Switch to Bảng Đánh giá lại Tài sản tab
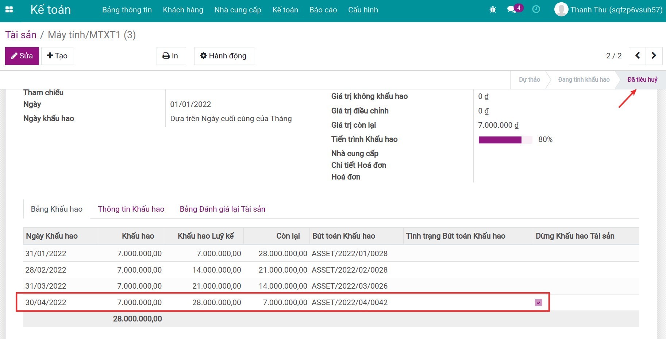Image resolution: width=666 pixels, height=339 pixels. click(x=222, y=209)
